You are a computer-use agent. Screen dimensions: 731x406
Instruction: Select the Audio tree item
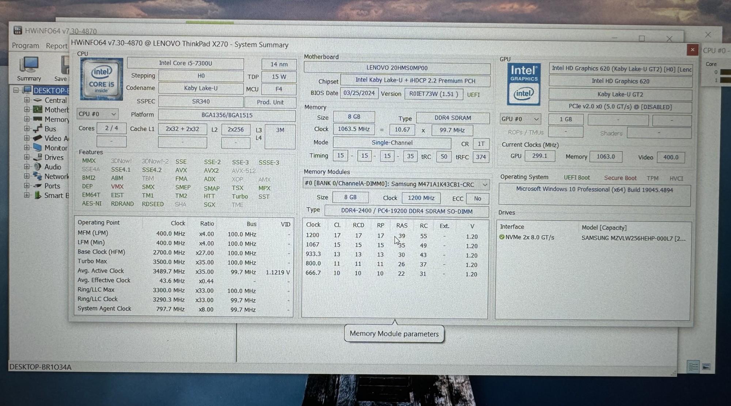coord(53,167)
